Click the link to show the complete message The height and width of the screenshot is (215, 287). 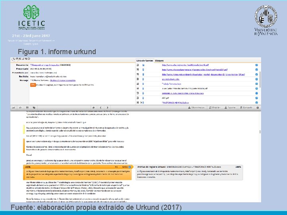coord(63,80)
